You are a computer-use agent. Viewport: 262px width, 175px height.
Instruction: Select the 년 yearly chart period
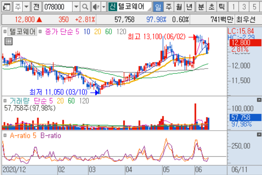point(189,7)
